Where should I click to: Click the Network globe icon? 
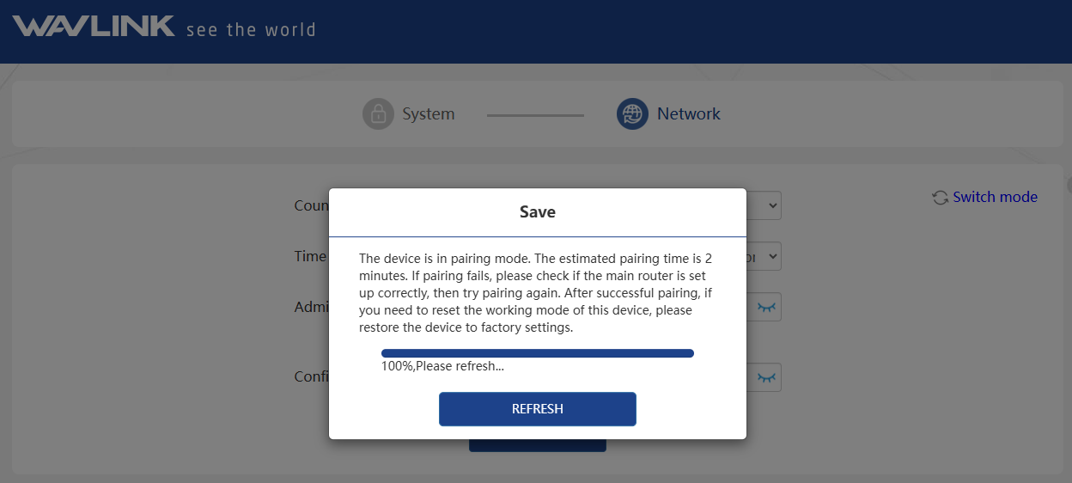[x=632, y=113]
